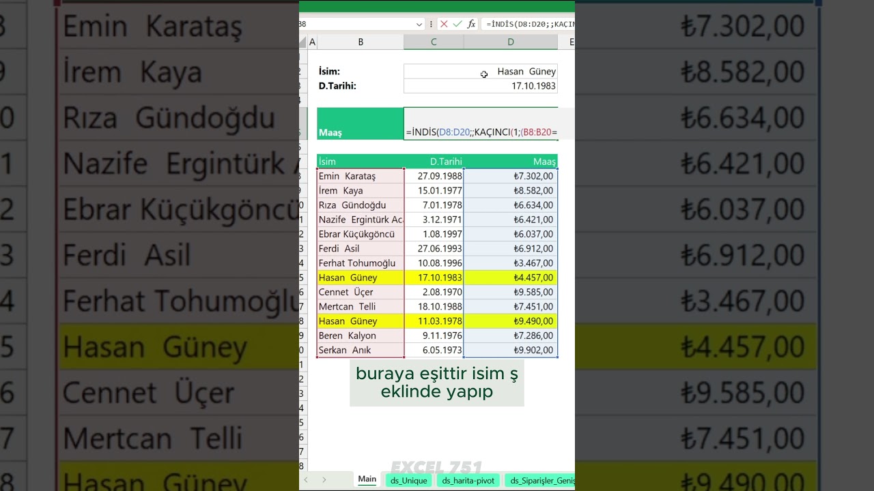Select the date cell 10.08.1996

[434, 263]
